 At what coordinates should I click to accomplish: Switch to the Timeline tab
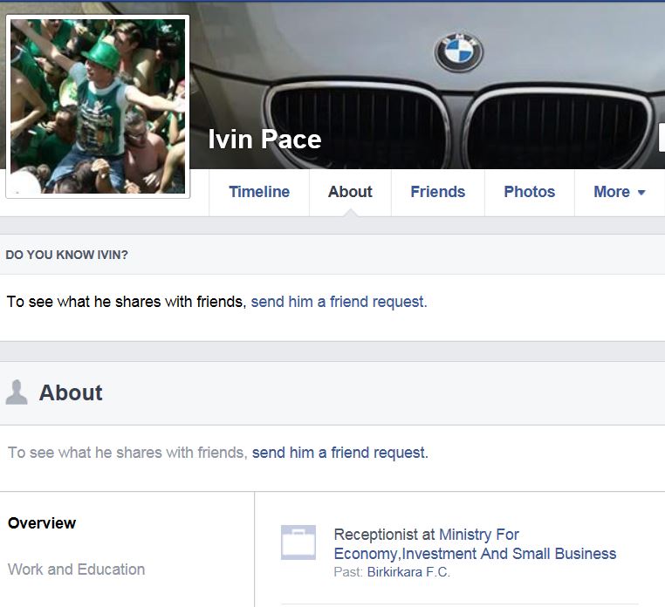(x=259, y=192)
